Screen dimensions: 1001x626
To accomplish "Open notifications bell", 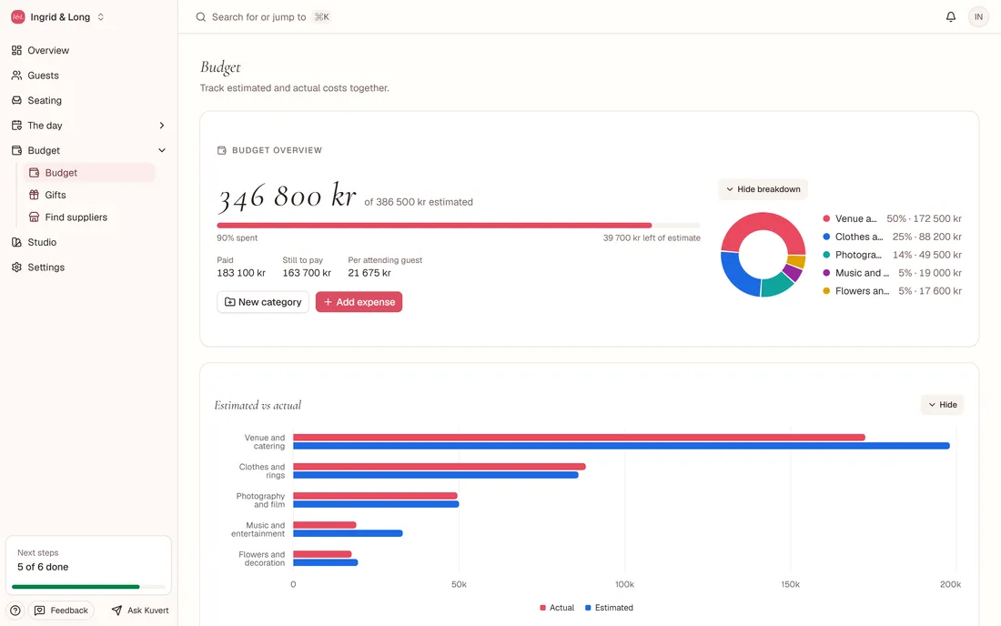I will pos(951,17).
